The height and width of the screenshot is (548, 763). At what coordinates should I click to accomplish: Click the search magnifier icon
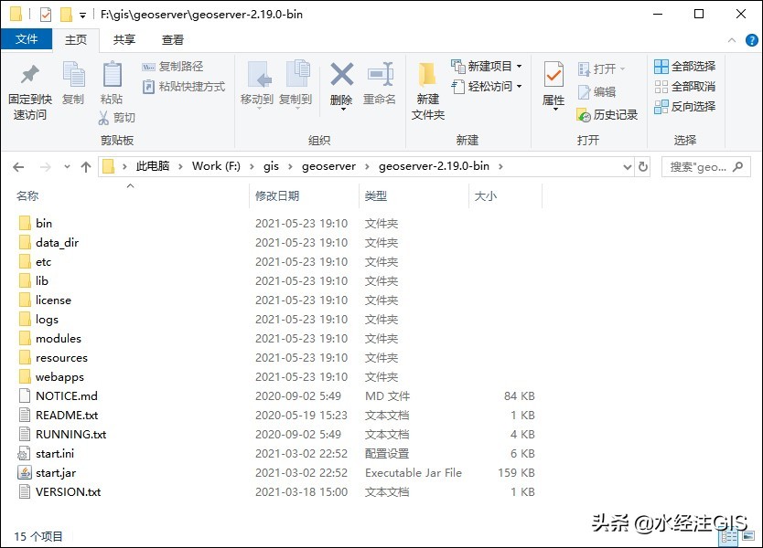[737, 166]
